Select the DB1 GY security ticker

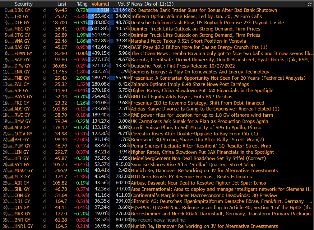click(22, 202)
